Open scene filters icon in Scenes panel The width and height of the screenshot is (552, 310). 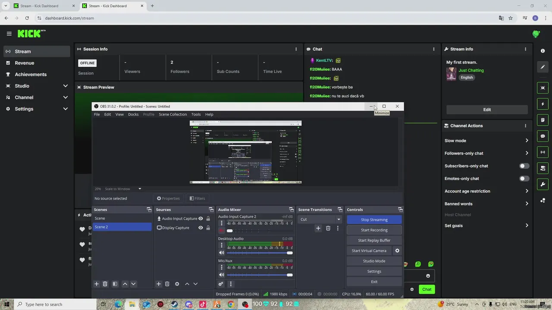pyautogui.click(x=115, y=284)
